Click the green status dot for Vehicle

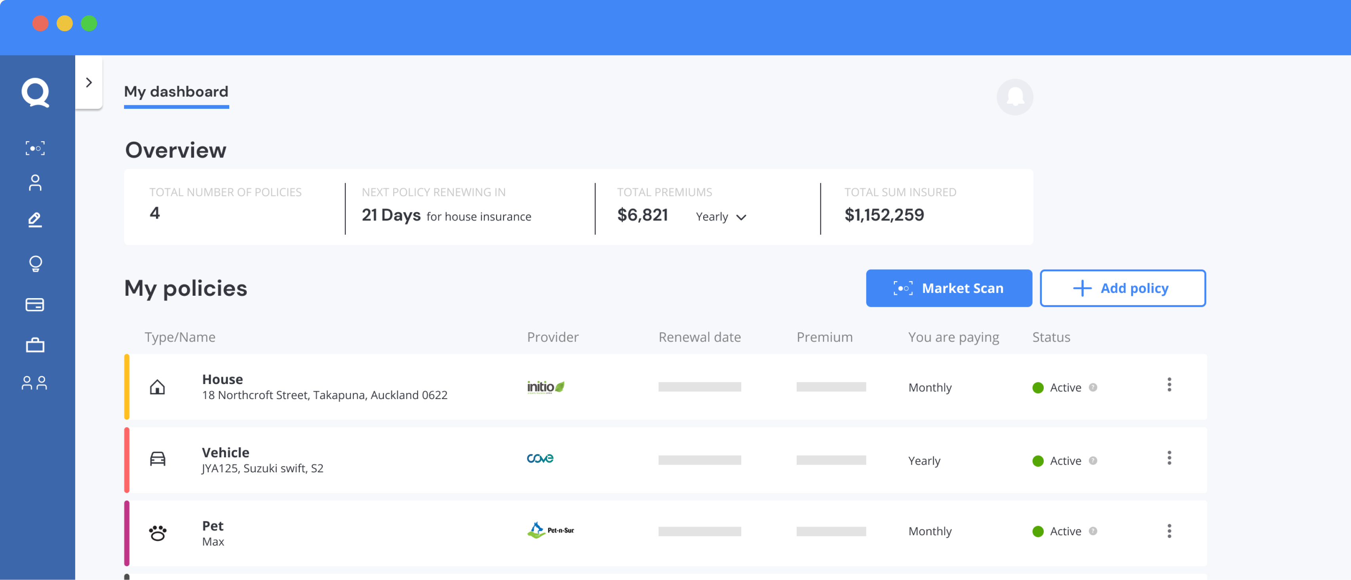pos(1038,461)
